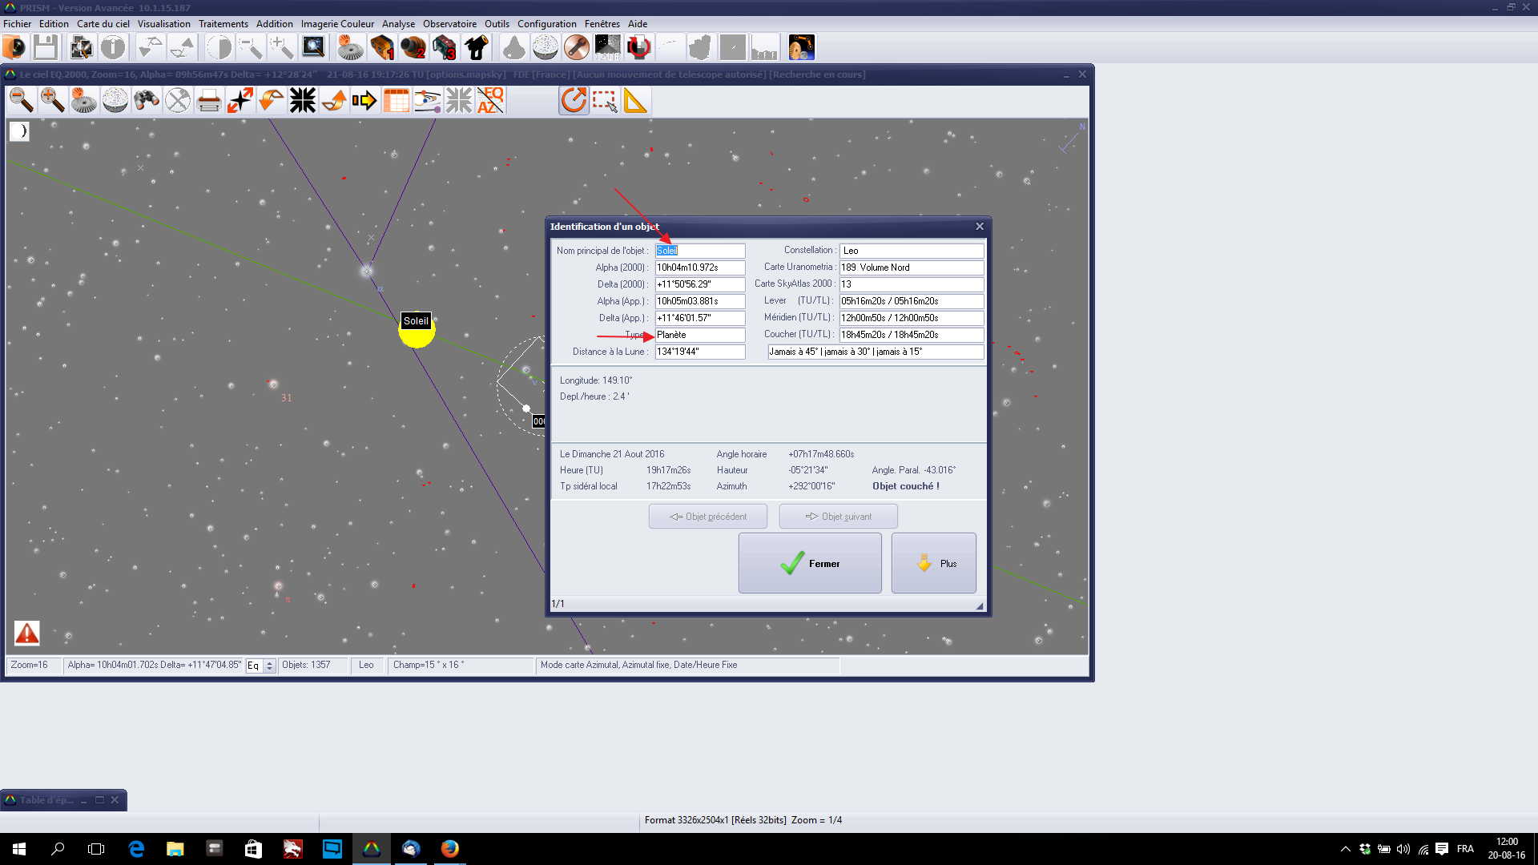Viewport: 1538px width, 865px height.
Task: Click the printer icon in map toolbar
Action: click(209, 101)
